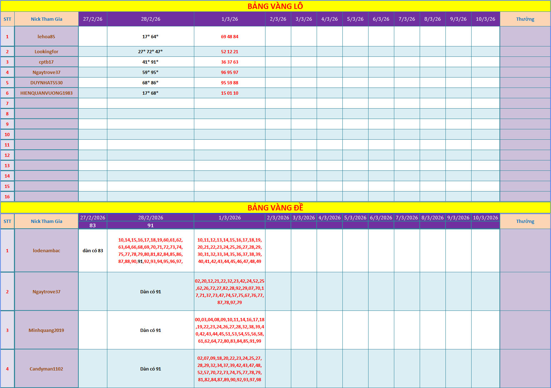The width and height of the screenshot is (551, 388).
Task: Select the Lookingfor nickname cell
Action: (46, 51)
